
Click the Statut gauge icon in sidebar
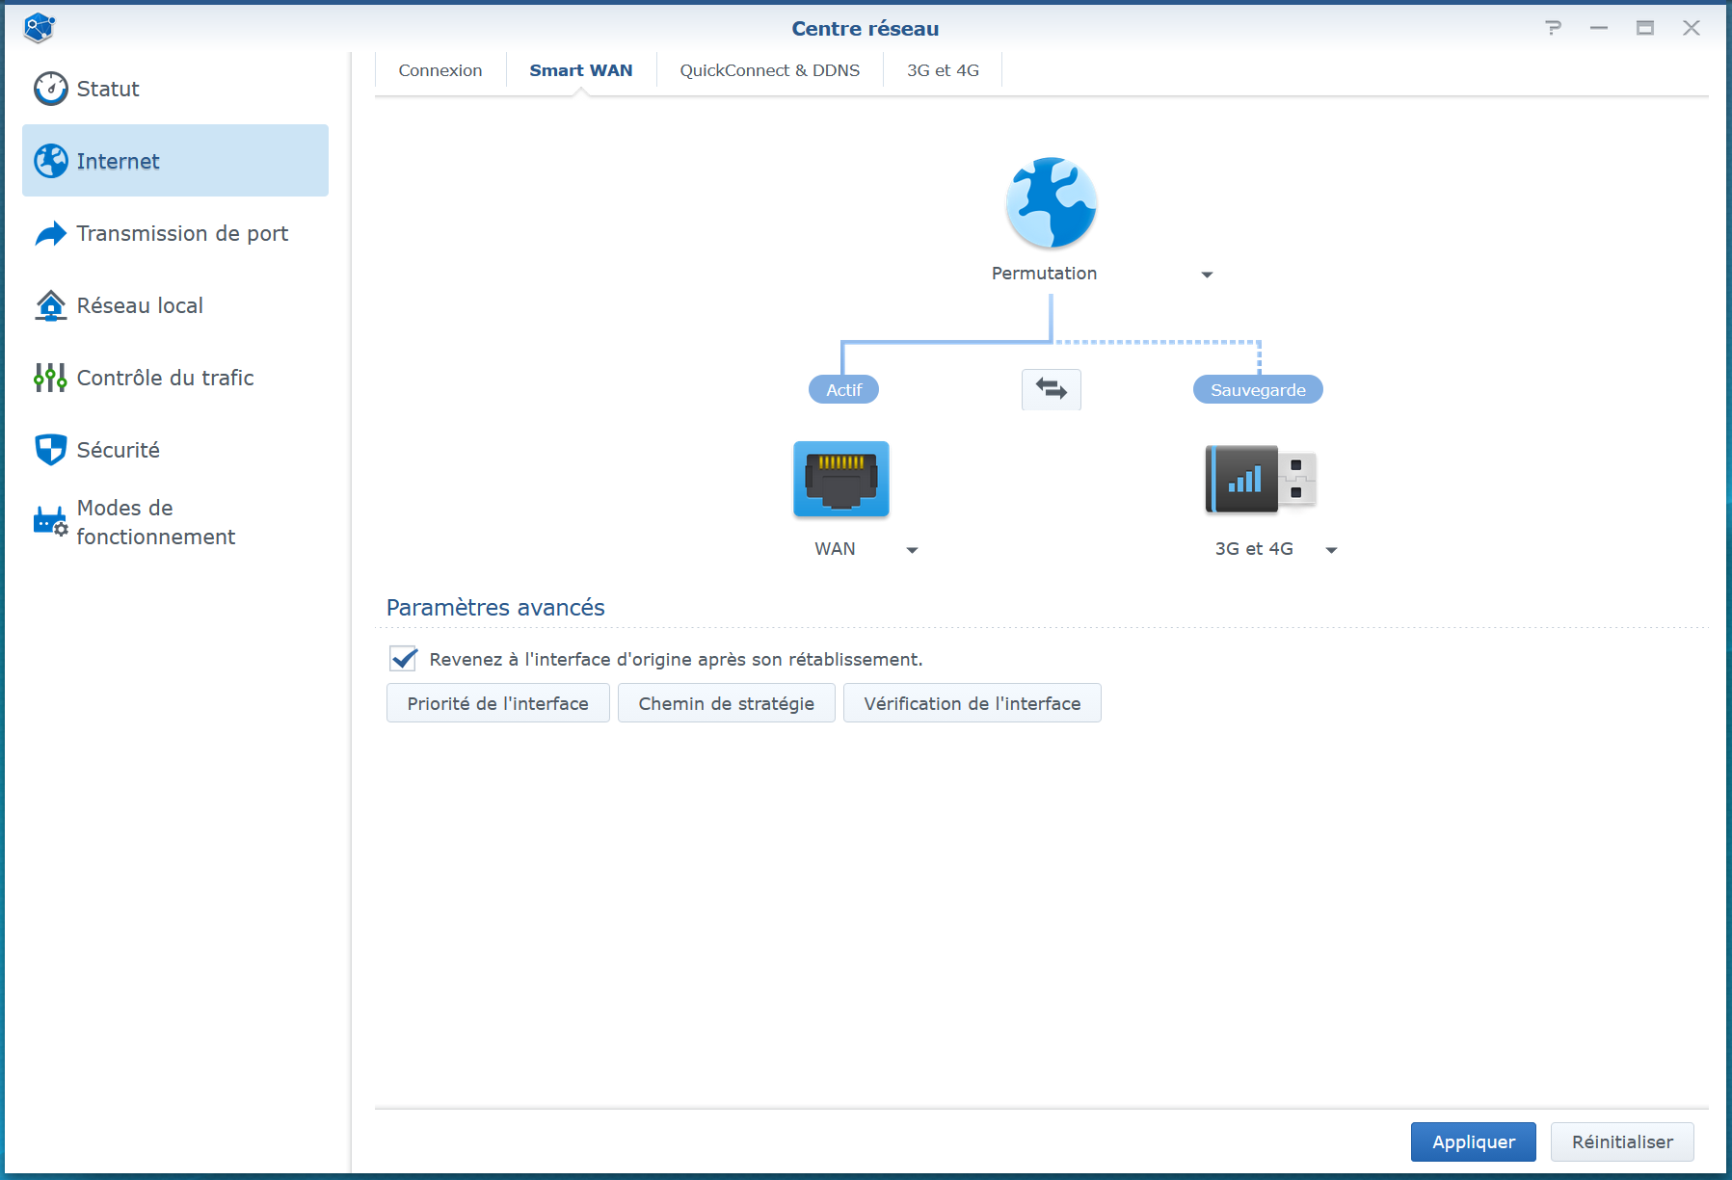click(50, 89)
